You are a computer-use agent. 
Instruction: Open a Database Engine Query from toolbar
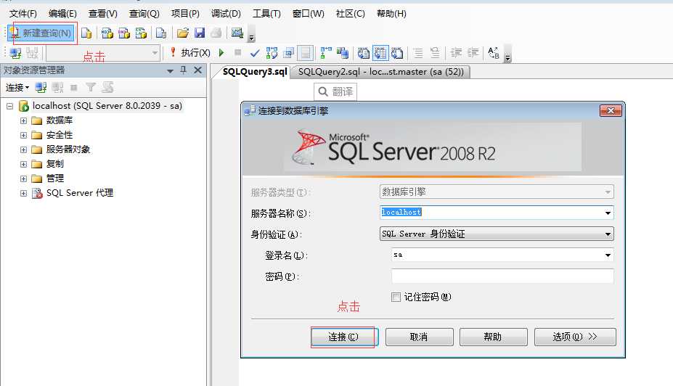click(86, 33)
